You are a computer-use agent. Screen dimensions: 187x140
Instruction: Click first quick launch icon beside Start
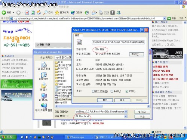click(22, 137)
